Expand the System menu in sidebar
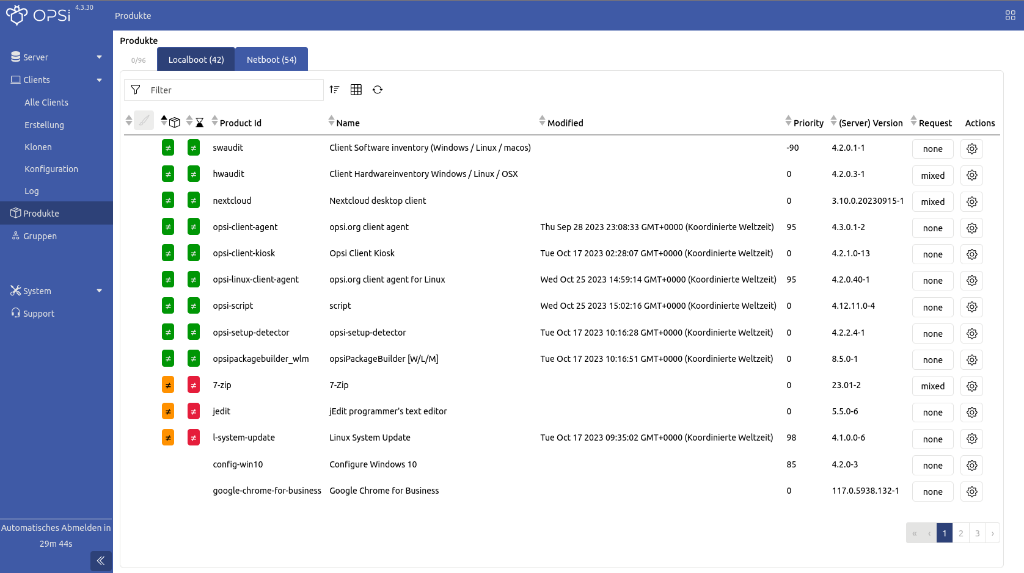This screenshot has width=1024, height=573. [56, 291]
